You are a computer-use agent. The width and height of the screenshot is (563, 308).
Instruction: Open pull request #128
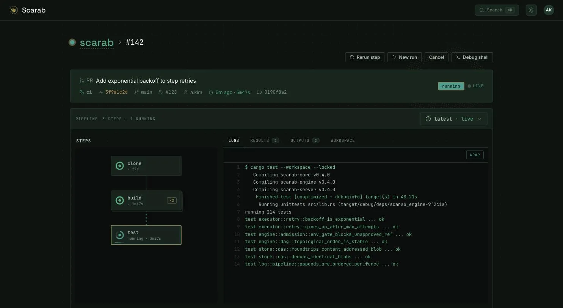pos(171,92)
